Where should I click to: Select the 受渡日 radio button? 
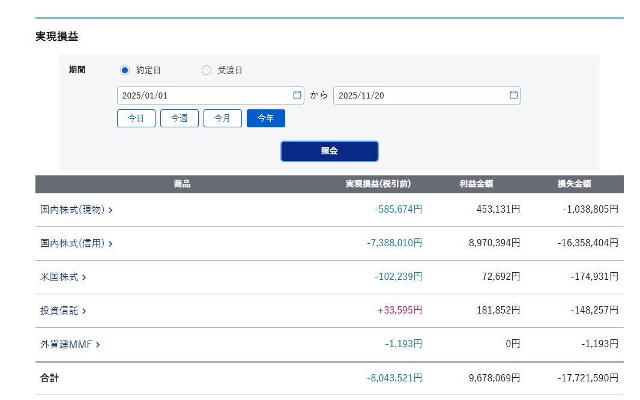pyautogui.click(x=207, y=70)
